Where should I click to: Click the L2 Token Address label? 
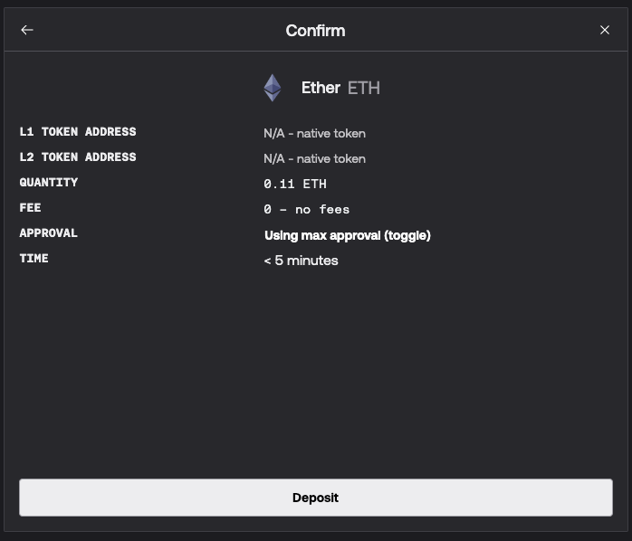coord(78,157)
